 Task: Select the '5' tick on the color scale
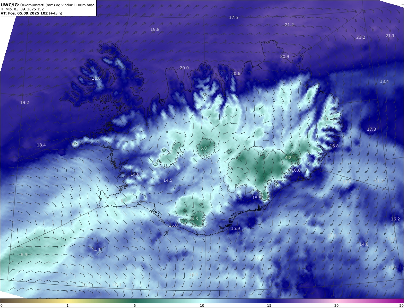(x=135, y=305)
